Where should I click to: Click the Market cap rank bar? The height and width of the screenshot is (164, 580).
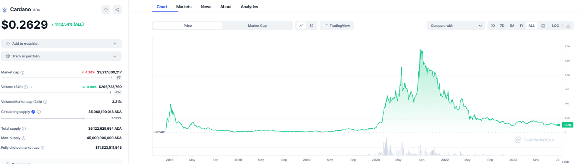click(x=57, y=78)
